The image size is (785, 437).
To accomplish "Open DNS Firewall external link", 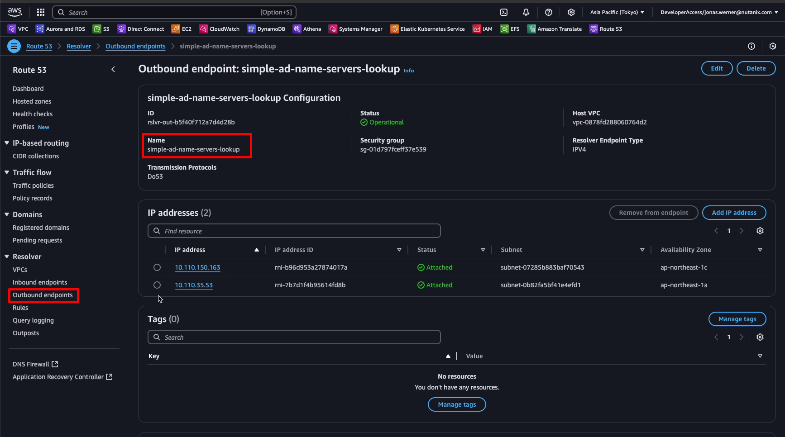I will tap(35, 364).
